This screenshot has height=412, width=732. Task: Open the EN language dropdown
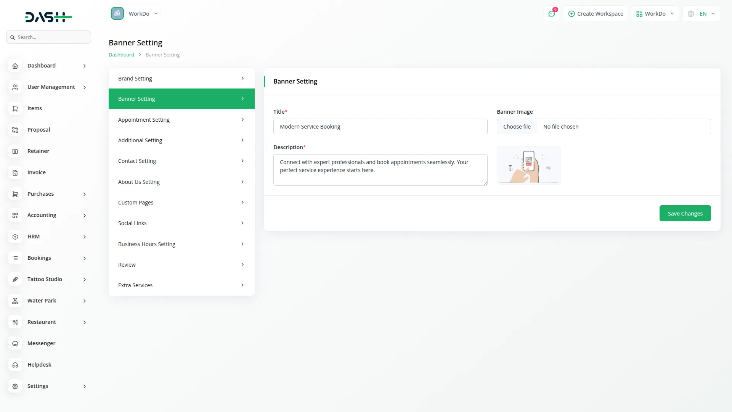pyautogui.click(x=701, y=14)
